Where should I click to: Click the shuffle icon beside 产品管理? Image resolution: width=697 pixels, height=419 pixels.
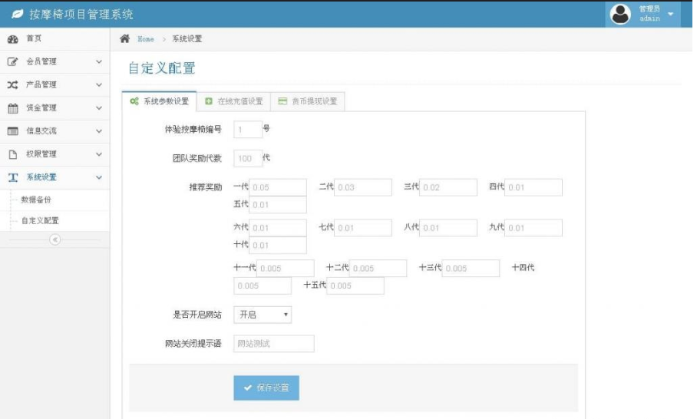tap(13, 85)
